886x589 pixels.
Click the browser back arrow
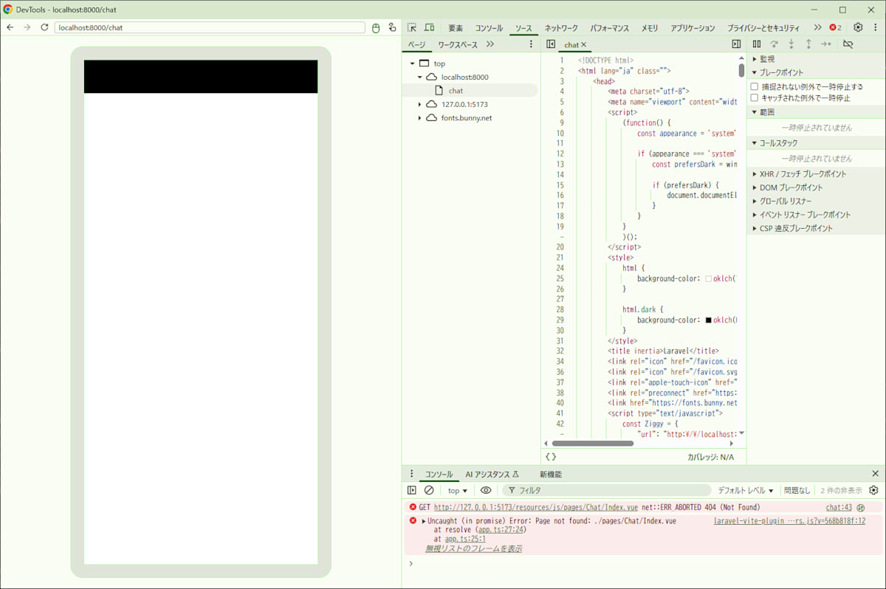pos(10,27)
